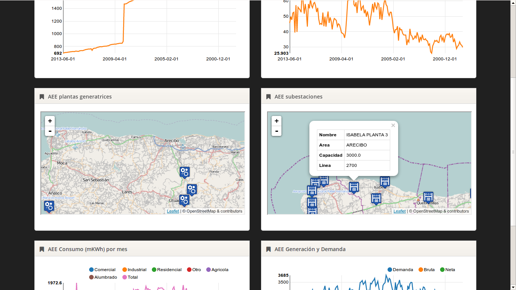Toggle the Industrial series in the consumo legend

coord(134,270)
